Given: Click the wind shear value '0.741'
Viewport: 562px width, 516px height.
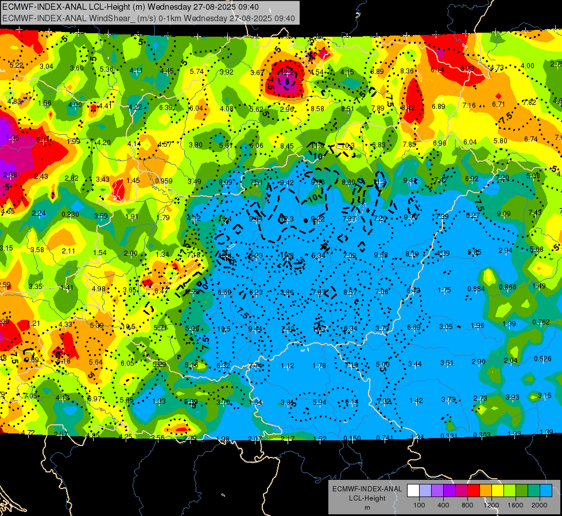Looking at the screenshot, I should [385, 437].
